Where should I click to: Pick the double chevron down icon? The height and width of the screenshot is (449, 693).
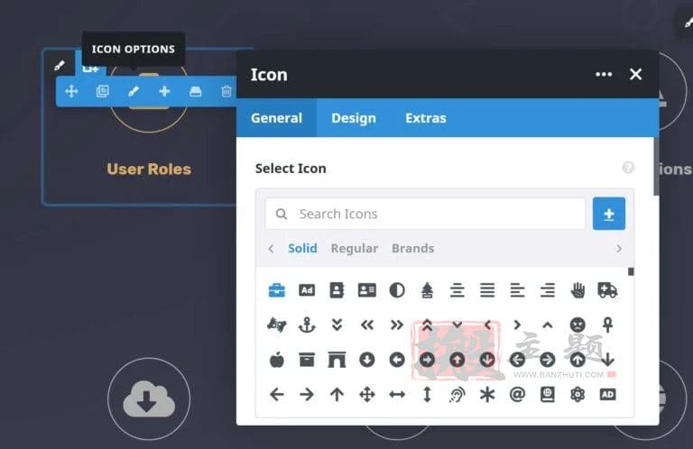(x=337, y=325)
